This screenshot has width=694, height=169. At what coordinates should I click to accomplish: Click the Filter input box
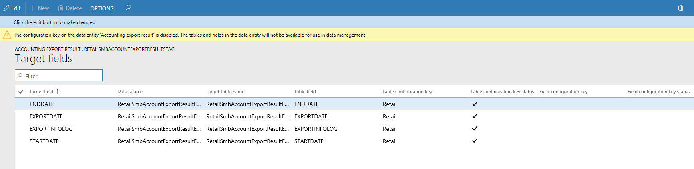[59, 76]
